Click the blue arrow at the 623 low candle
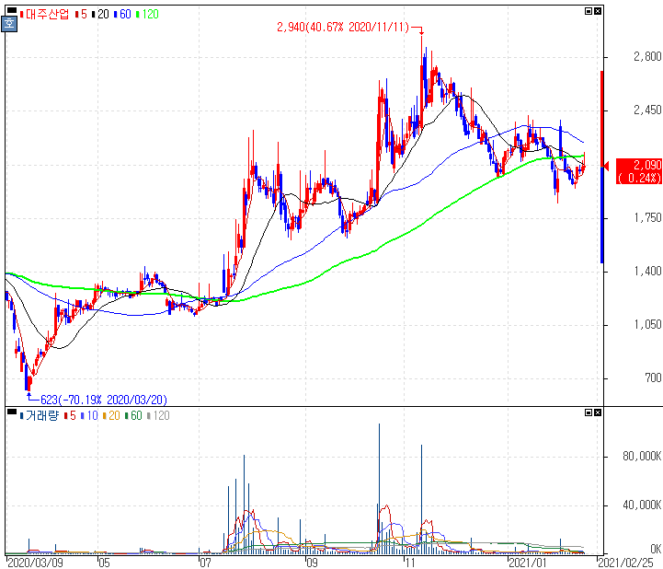Viewport: 663px width, 569px height. (x=29, y=395)
